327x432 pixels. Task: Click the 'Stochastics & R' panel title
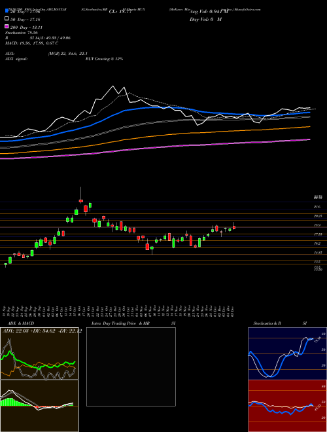267,323
